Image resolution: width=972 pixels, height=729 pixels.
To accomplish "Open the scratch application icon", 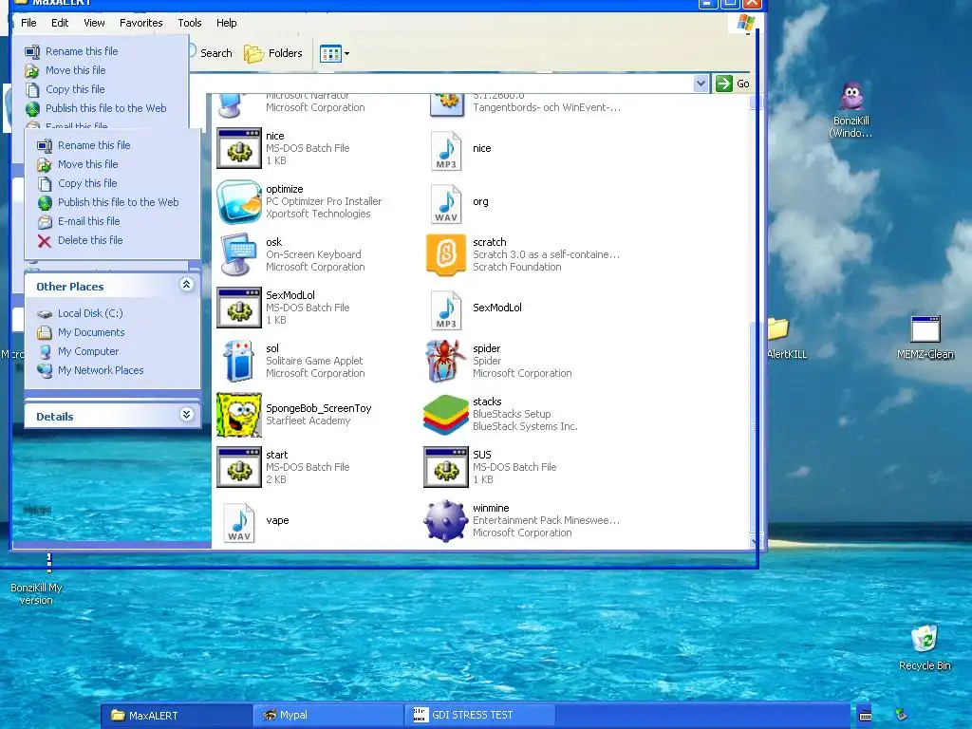I will tap(446, 254).
